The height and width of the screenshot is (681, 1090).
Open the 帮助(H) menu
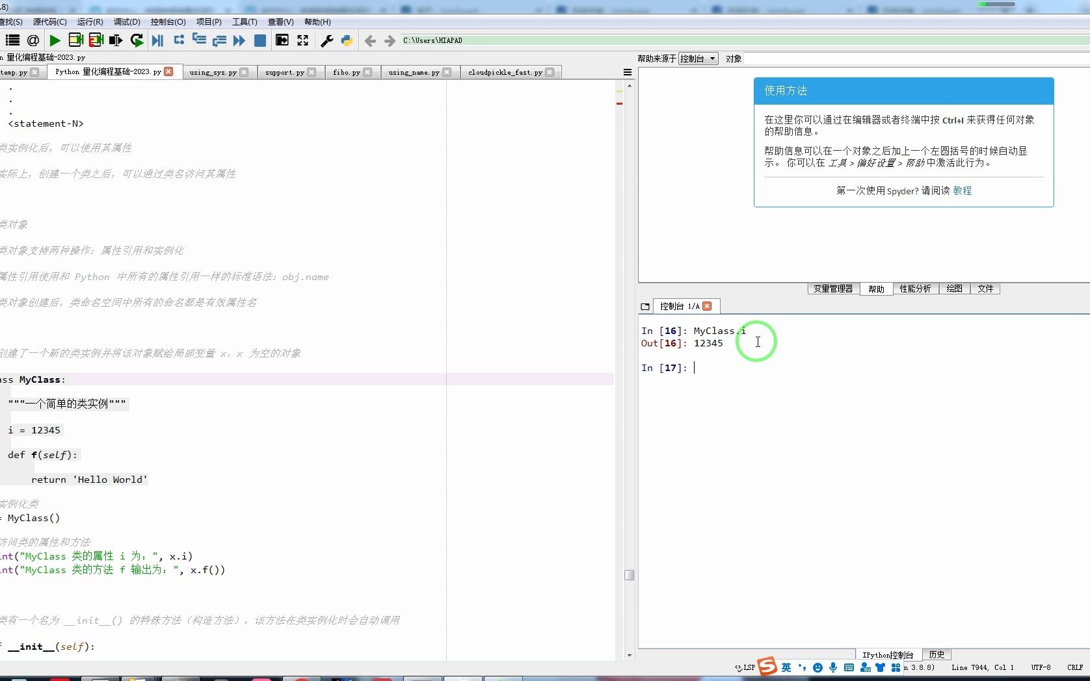coord(317,21)
